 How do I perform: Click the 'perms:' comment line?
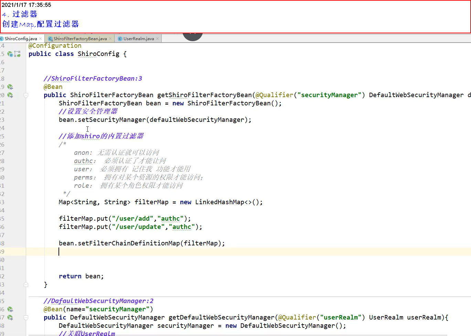pyautogui.click(x=139, y=177)
